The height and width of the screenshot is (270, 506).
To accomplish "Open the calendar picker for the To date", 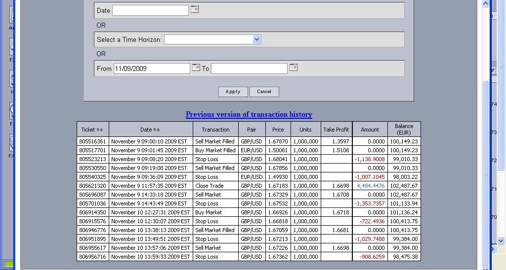I will pos(294,67).
